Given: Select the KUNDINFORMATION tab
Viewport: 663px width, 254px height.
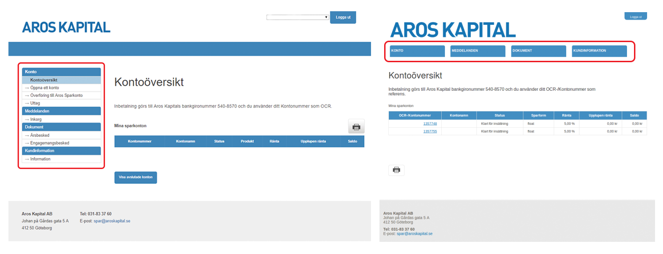Looking at the screenshot, I should [599, 51].
